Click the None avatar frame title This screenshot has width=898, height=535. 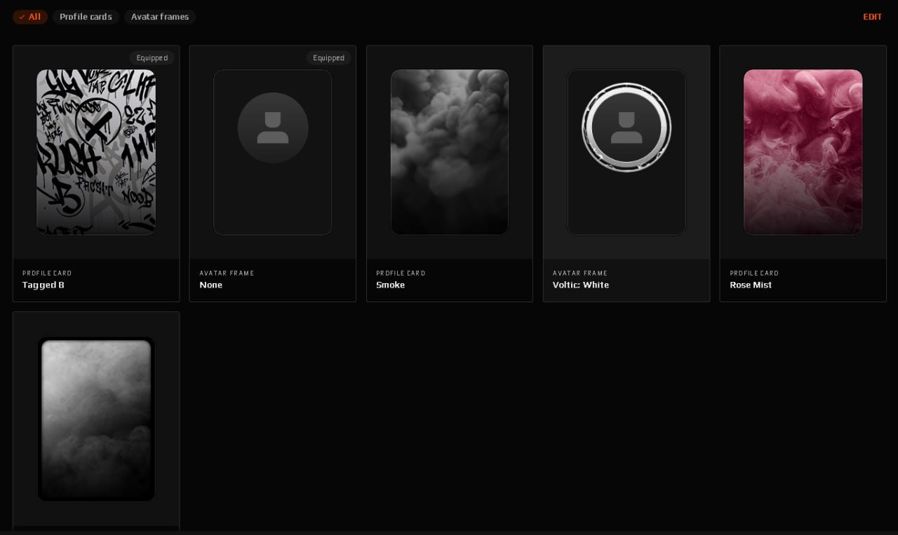[210, 285]
